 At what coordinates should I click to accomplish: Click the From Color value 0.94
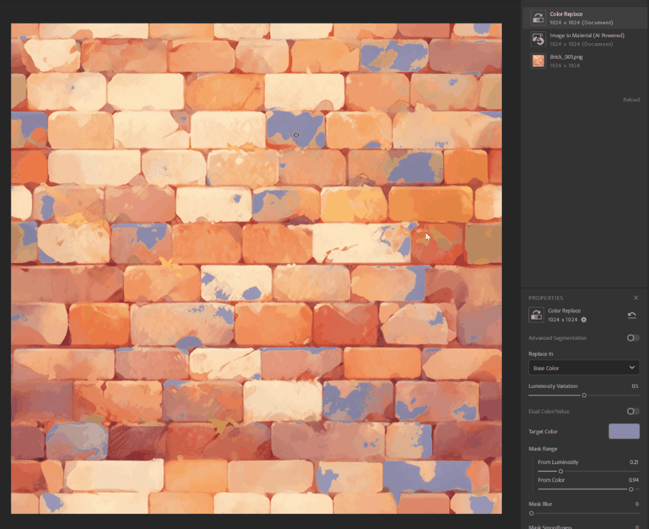click(x=633, y=480)
